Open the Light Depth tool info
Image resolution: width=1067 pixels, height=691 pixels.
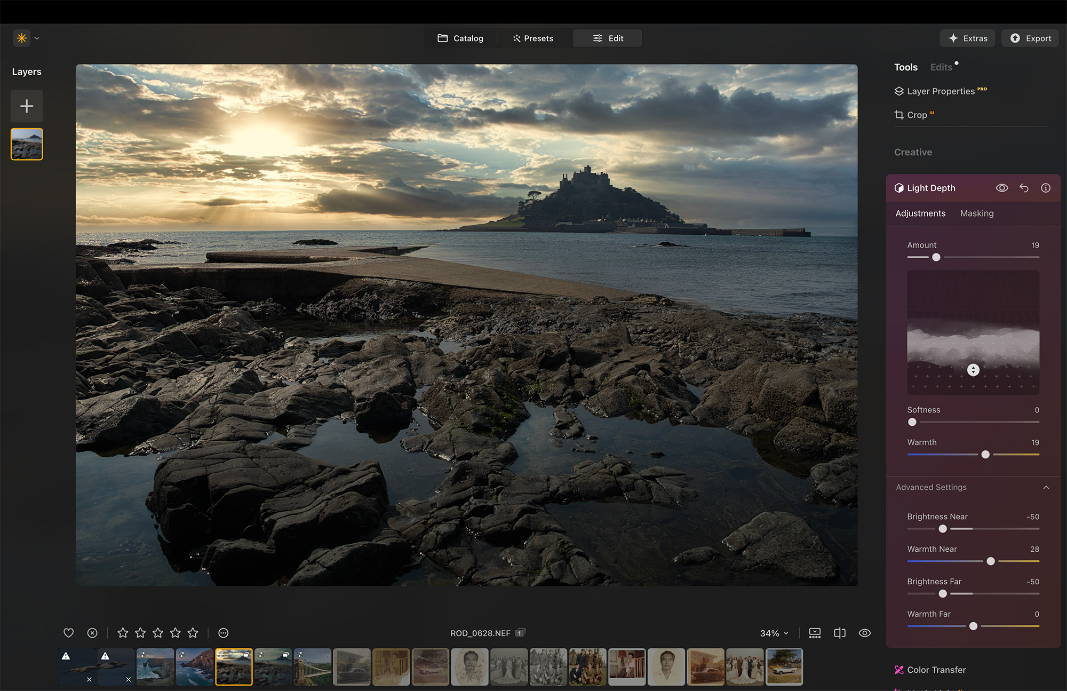pyautogui.click(x=1045, y=188)
